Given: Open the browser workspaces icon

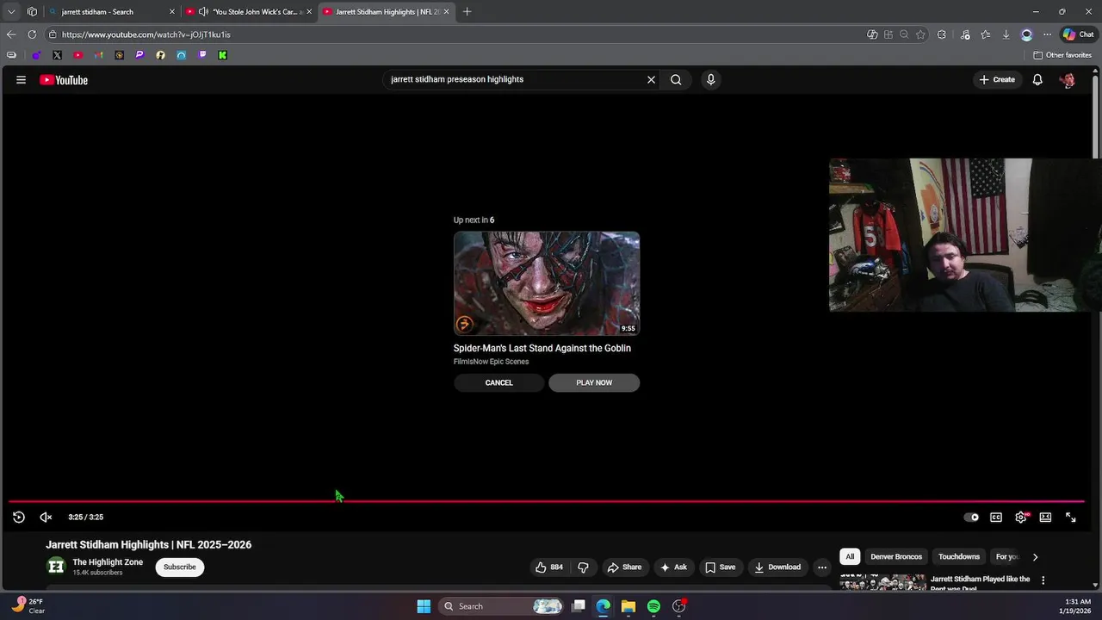Looking at the screenshot, I should coord(32,12).
